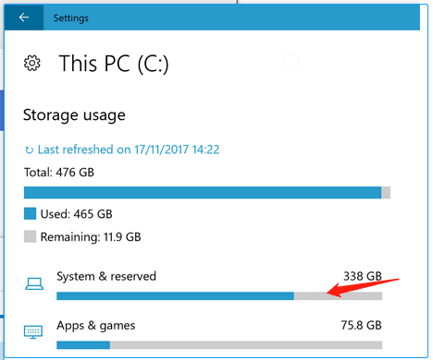Click the settings gear icon
The image size is (433, 360).
coord(32,63)
